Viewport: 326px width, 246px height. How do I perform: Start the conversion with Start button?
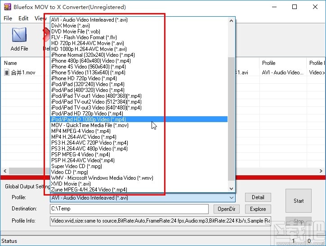[x=299, y=201]
